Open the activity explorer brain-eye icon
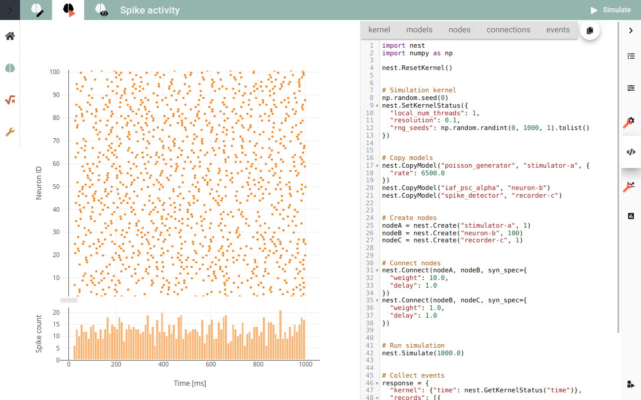The height and width of the screenshot is (400, 641). pos(101,10)
